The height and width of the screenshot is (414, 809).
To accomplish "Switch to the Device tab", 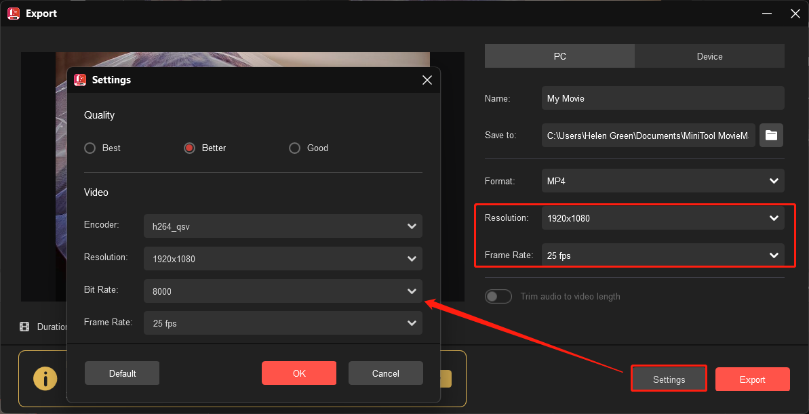I will [709, 56].
